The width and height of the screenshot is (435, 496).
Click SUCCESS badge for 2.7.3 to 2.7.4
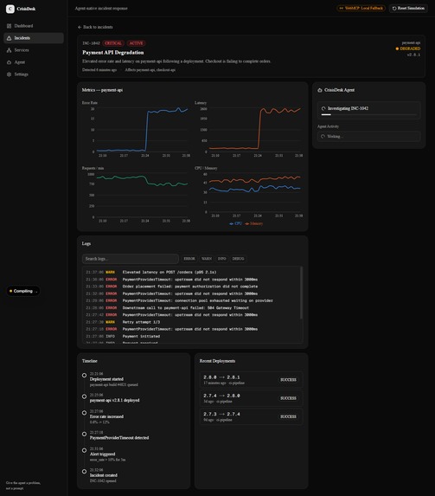(288, 416)
